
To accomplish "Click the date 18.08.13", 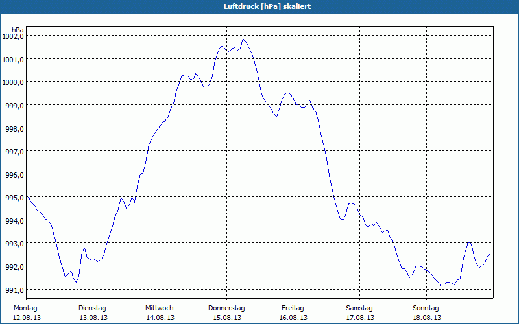I will pos(427,318).
